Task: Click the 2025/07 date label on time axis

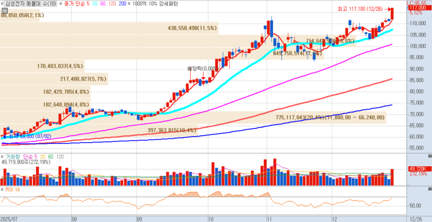Action: (9, 219)
